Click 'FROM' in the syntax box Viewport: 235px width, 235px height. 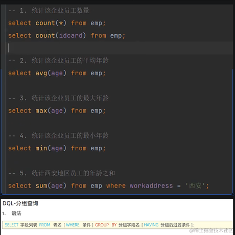[44, 225]
